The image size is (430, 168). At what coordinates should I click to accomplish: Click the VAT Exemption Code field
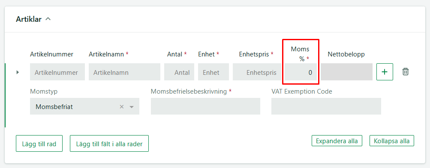[x=326, y=106]
